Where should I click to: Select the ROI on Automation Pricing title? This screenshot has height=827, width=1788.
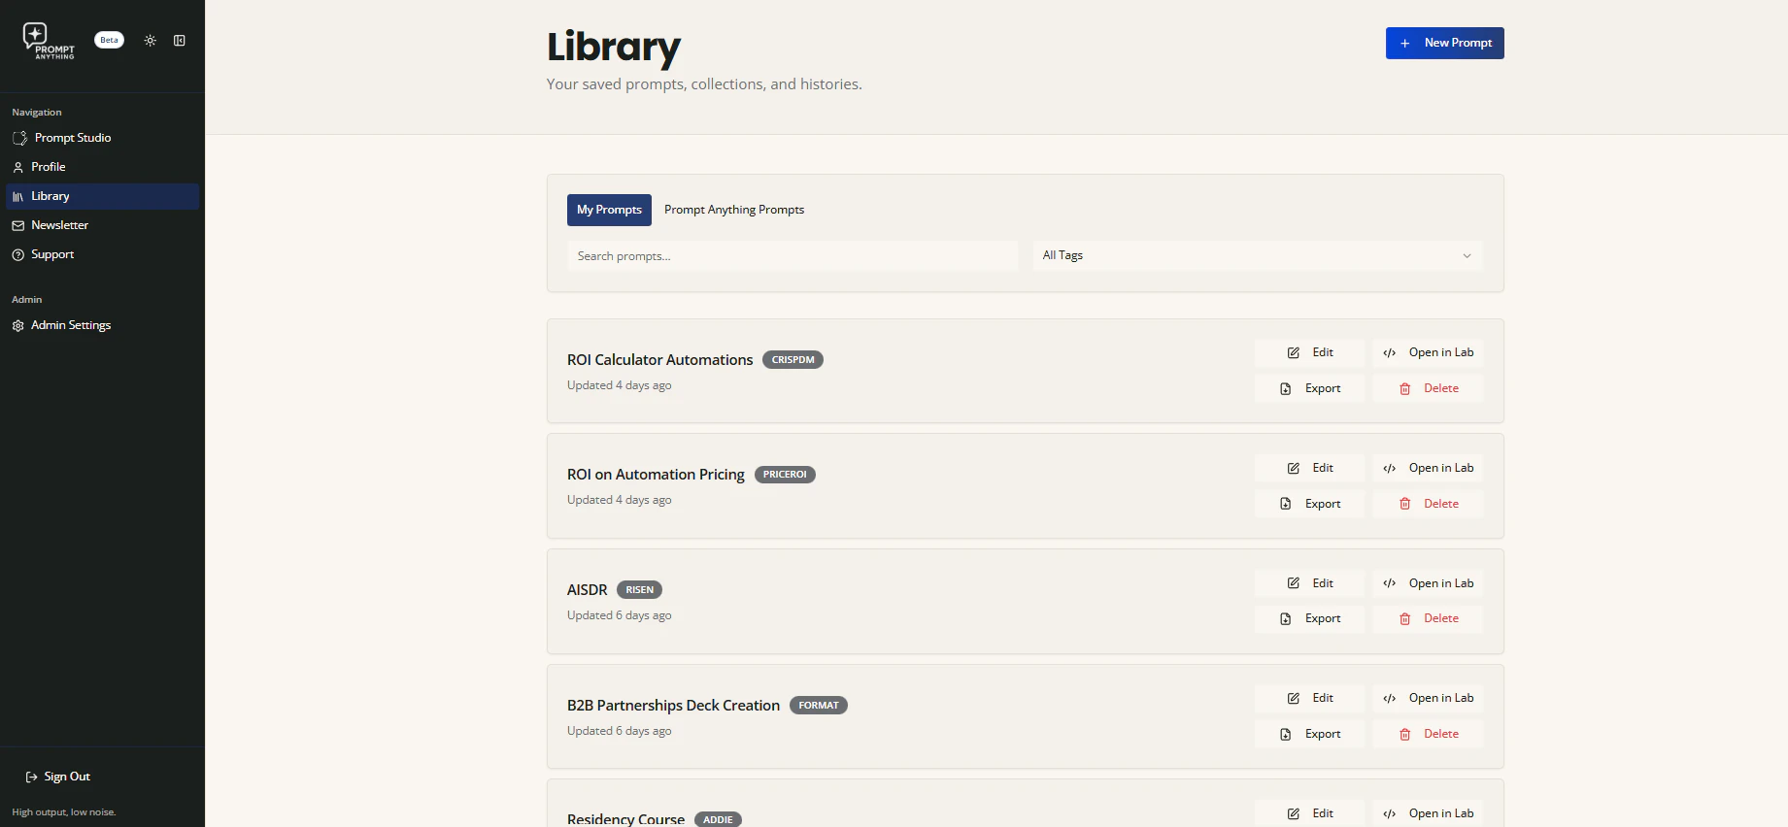[x=656, y=475]
